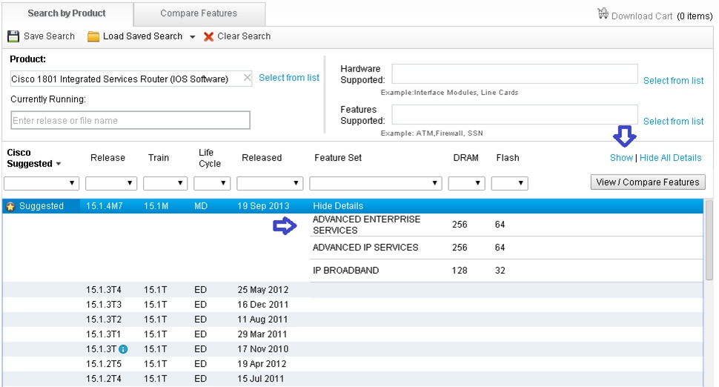Click the Show details link
The height and width of the screenshot is (387, 719).
click(x=621, y=158)
